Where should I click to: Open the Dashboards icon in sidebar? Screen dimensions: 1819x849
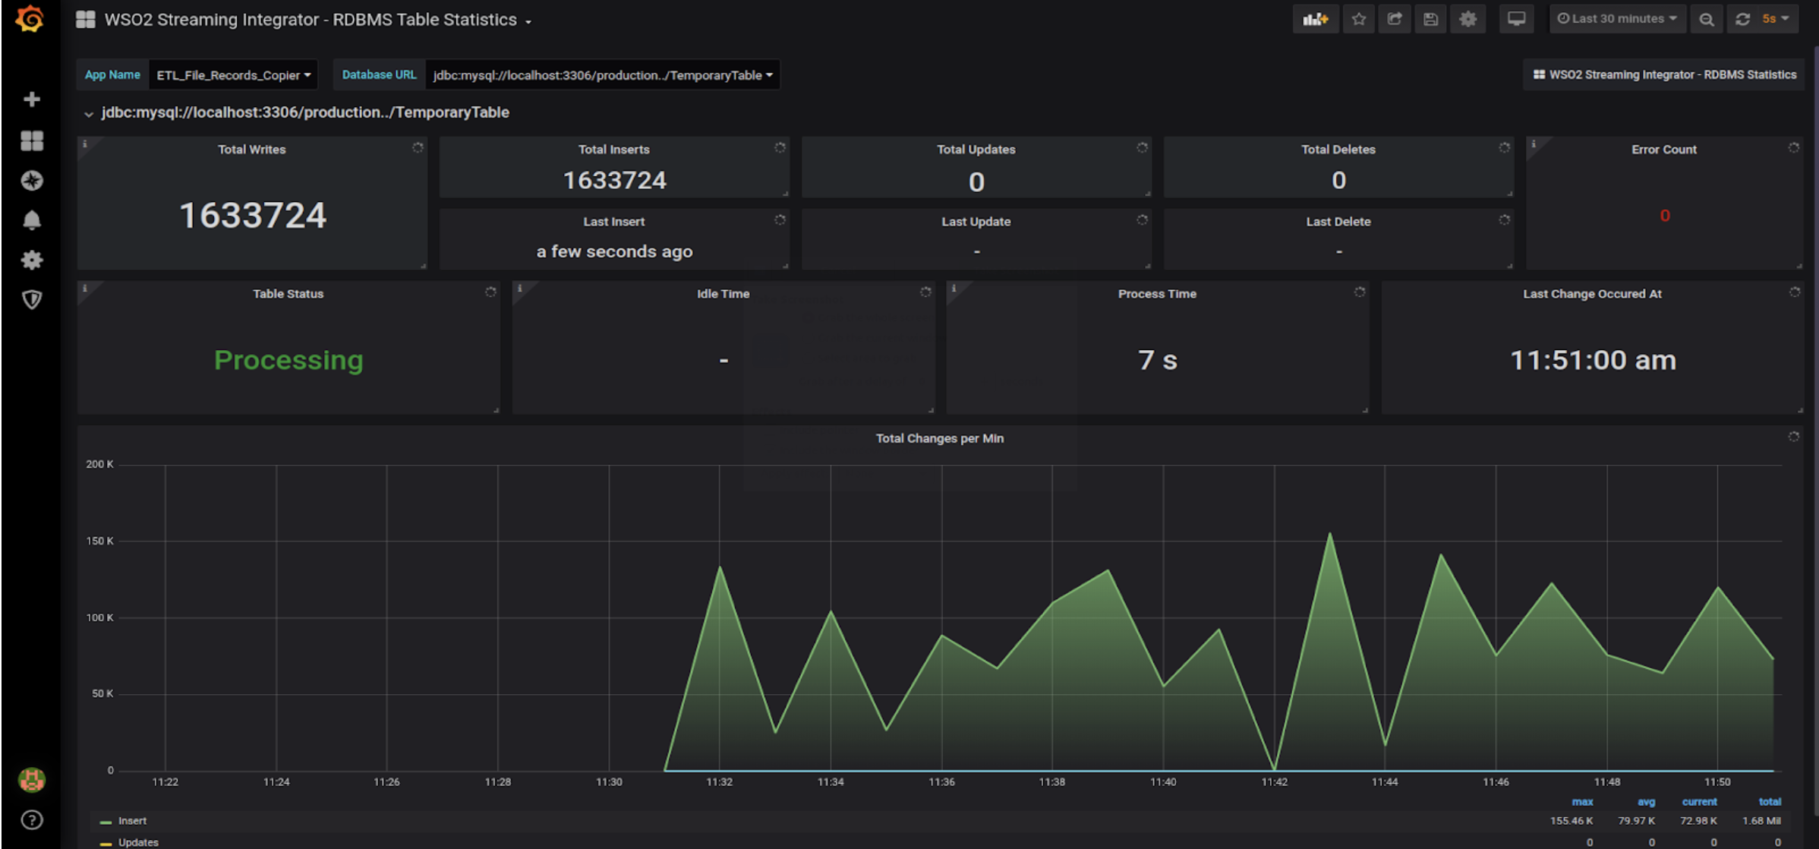click(x=32, y=140)
